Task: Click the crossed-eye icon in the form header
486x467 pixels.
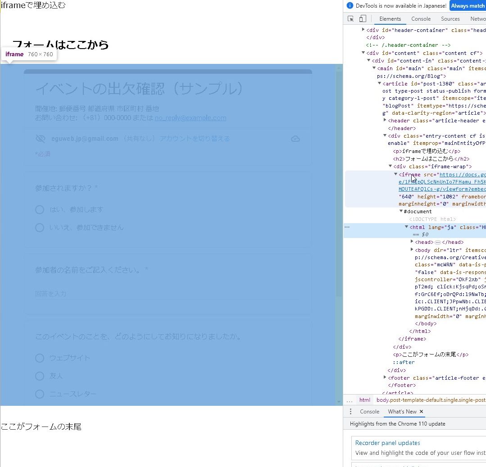Action: pos(41,138)
